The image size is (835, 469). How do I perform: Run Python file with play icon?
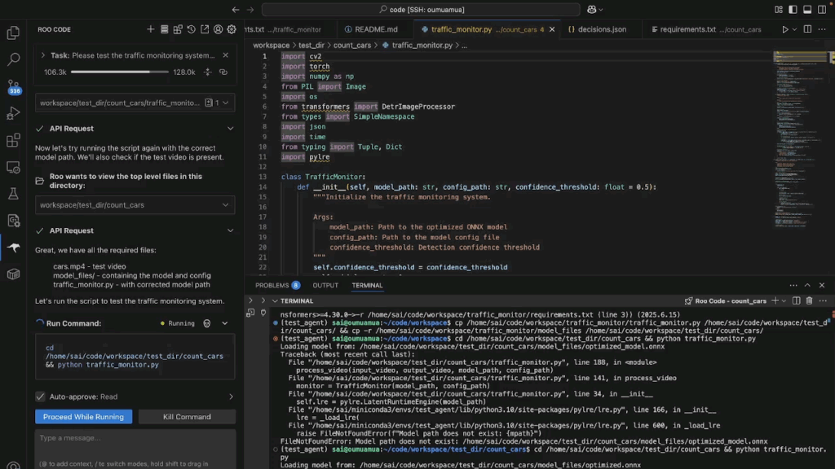pyautogui.click(x=785, y=29)
